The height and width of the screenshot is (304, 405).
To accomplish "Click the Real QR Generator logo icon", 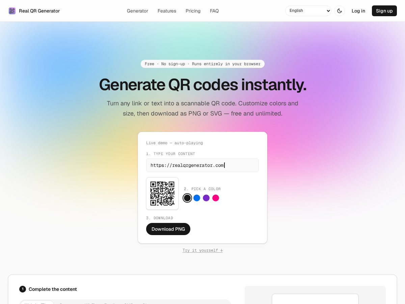I will [x=12, y=11].
